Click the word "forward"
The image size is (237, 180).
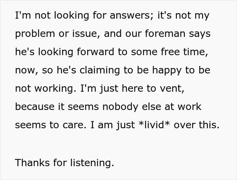[95, 52]
